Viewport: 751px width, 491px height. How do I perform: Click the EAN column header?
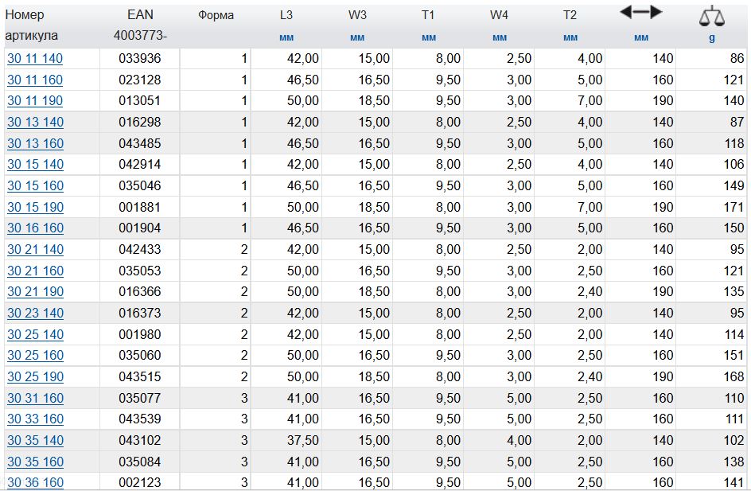click(139, 15)
